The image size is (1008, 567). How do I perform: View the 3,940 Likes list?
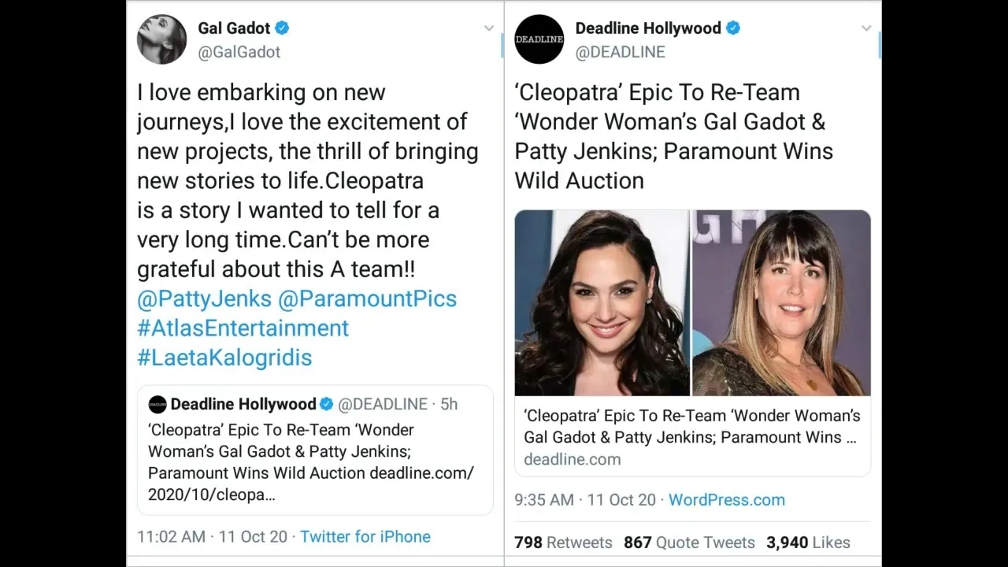pos(808,543)
